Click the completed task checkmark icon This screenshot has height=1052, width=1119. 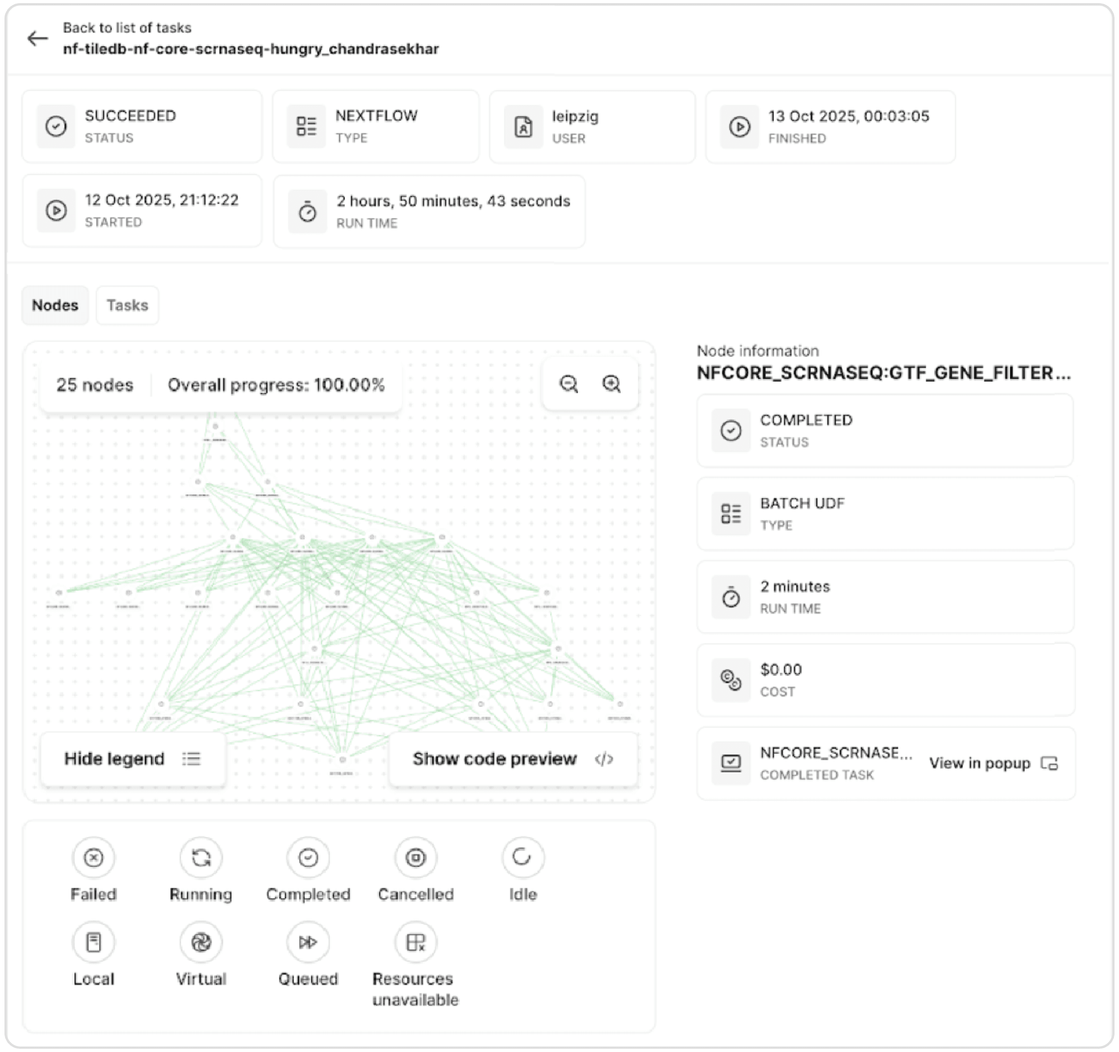click(730, 763)
